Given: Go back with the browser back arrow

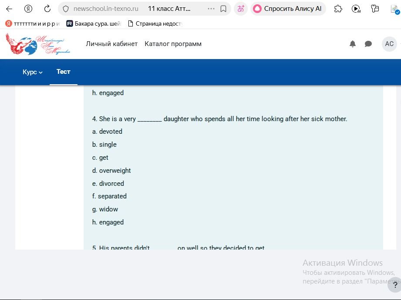Looking at the screenshot, I should 9,9.
